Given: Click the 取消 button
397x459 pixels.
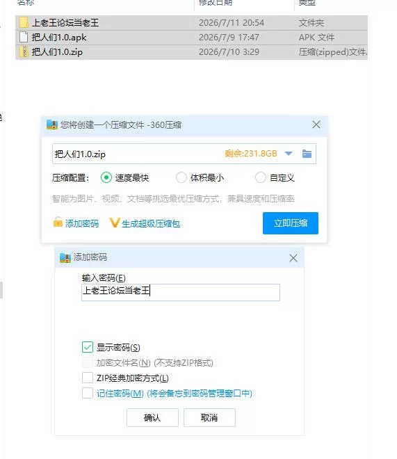Looking at the screenshot, I should 209,417.
